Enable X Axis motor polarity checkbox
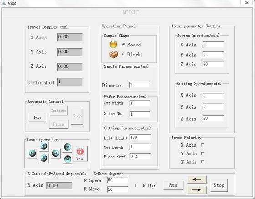Image resolution: width=255 pixels, height=199 pixels. [203, 145]
